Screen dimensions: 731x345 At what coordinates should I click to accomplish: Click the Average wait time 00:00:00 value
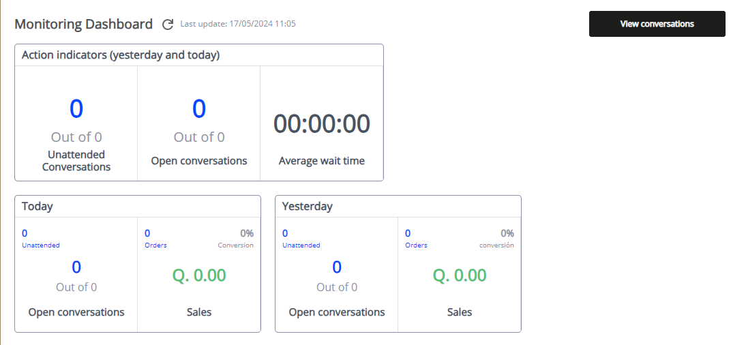click(x=322, y=124)
